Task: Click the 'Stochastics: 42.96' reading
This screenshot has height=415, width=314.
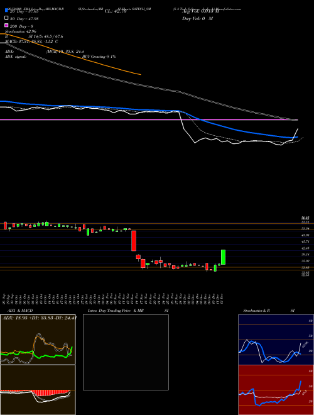Action: click(21, 31)
